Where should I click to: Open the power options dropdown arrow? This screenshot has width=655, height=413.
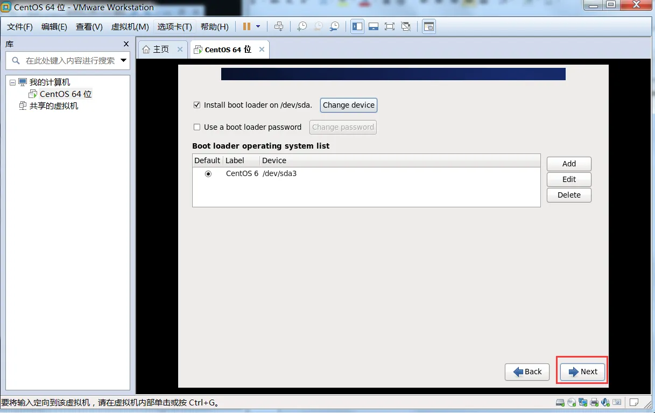(x=258, y=26)
